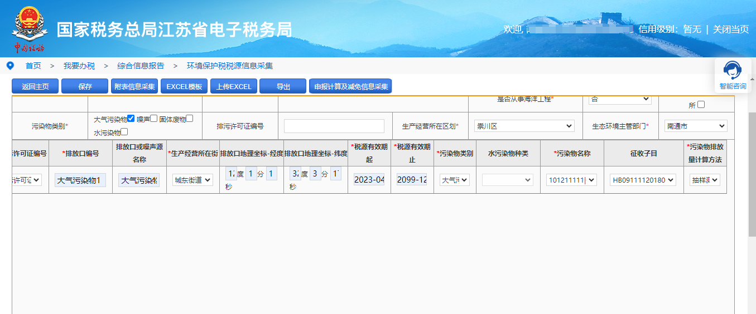Open the 征收子目 dropdown in table row
Image resolution: width=756 pixels, height=314 pixels.
[x=643, y=180]
